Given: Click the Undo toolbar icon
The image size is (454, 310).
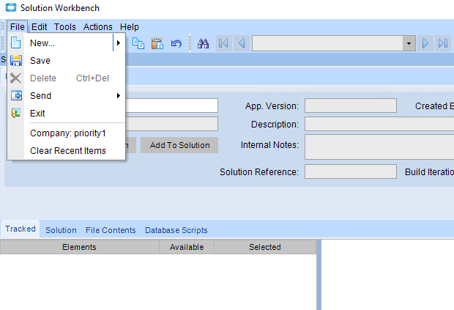Looking at the screenshot, I should (x=176, y=44).
